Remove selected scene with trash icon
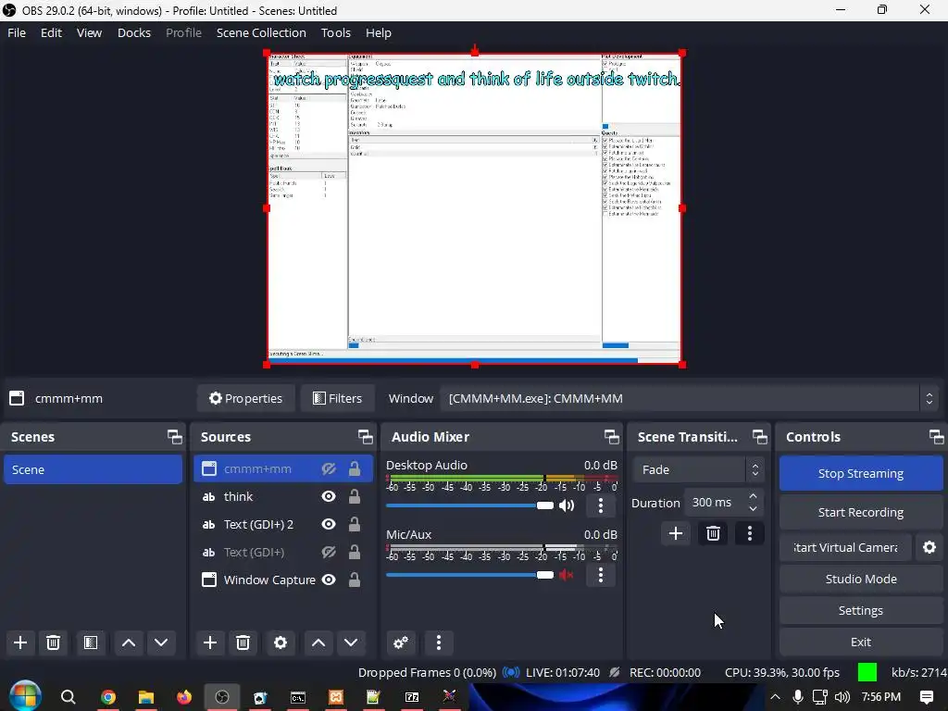This screenshot has width=948, height=711. (53, 642)
